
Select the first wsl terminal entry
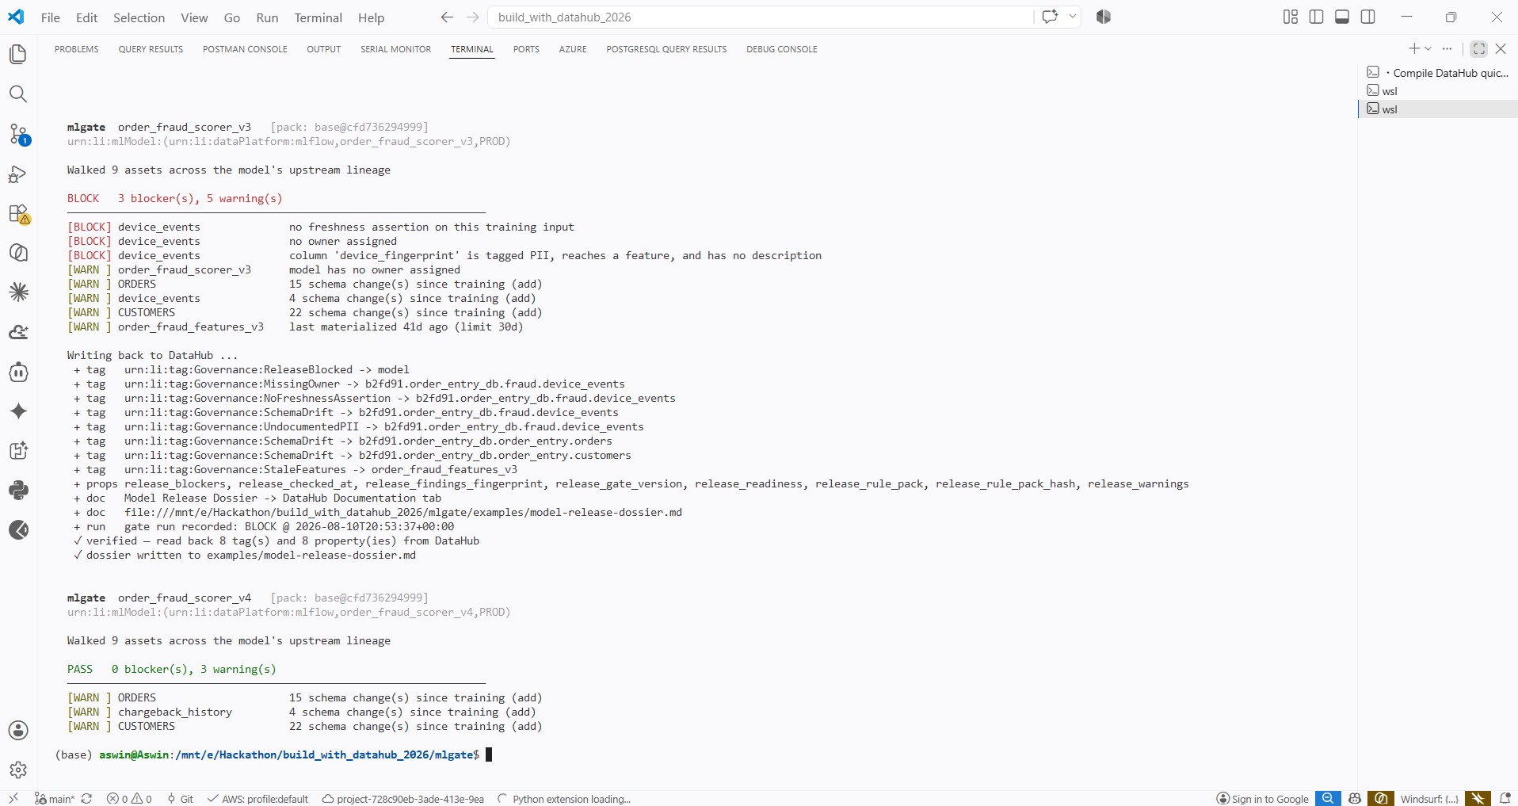[x=1438, y=91]
